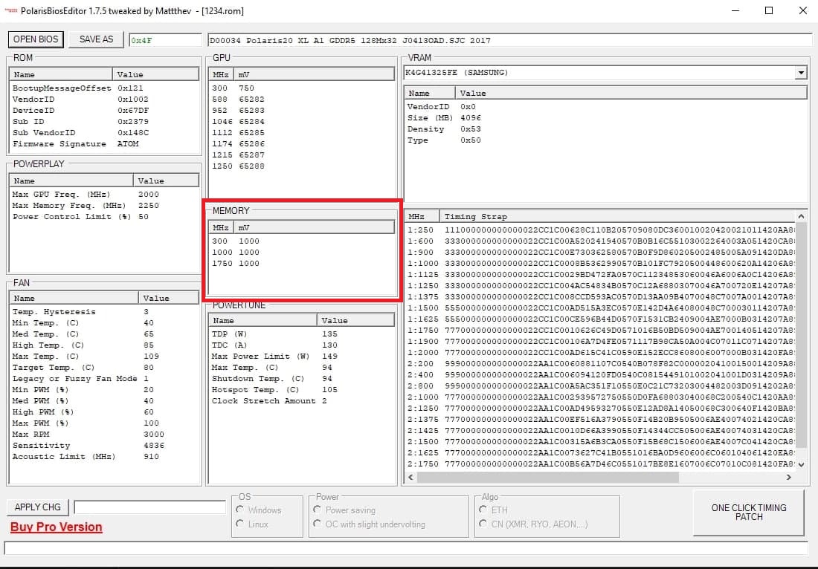
Task: Select the GPU 1112 MHz row
Action: (x=301, y=133)
